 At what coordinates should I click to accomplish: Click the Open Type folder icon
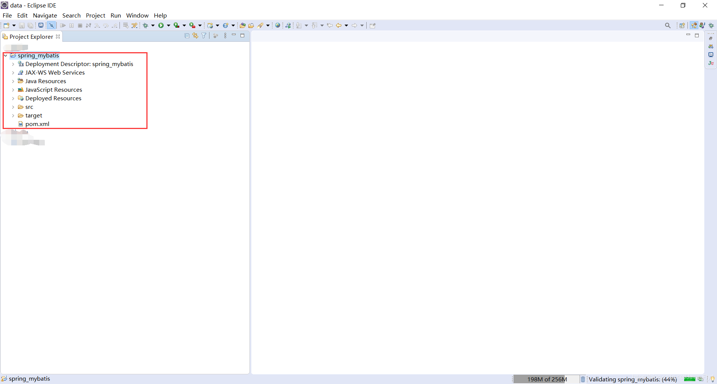click(x=243, y=25)
